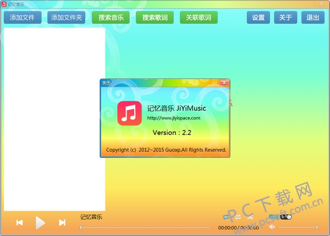Enable shuffle playback icon
This screenshot has height=236, width=330.
[250, 217]
